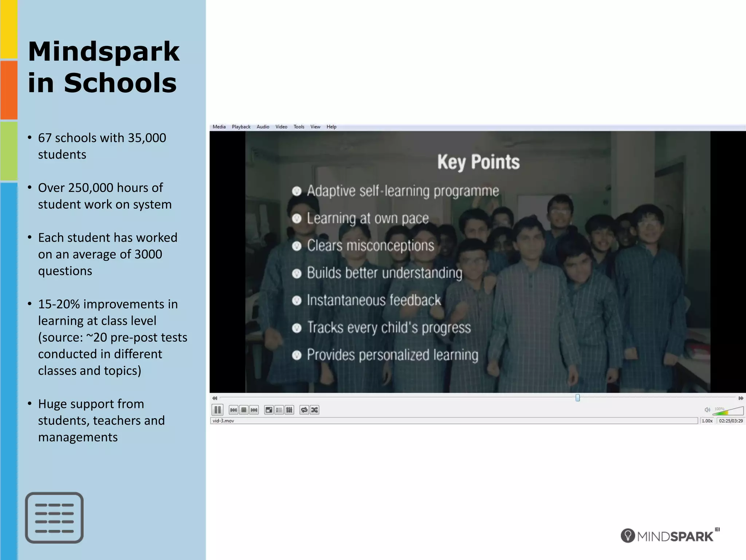The height and width of the screenshot is (560, 746).
Task: Click 'Adaptive self-learning programme' in video
Action: (403, 191)
